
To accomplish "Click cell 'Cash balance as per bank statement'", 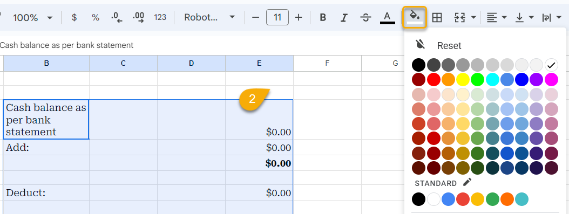I will pyautogui.click(x=46, y=120).
